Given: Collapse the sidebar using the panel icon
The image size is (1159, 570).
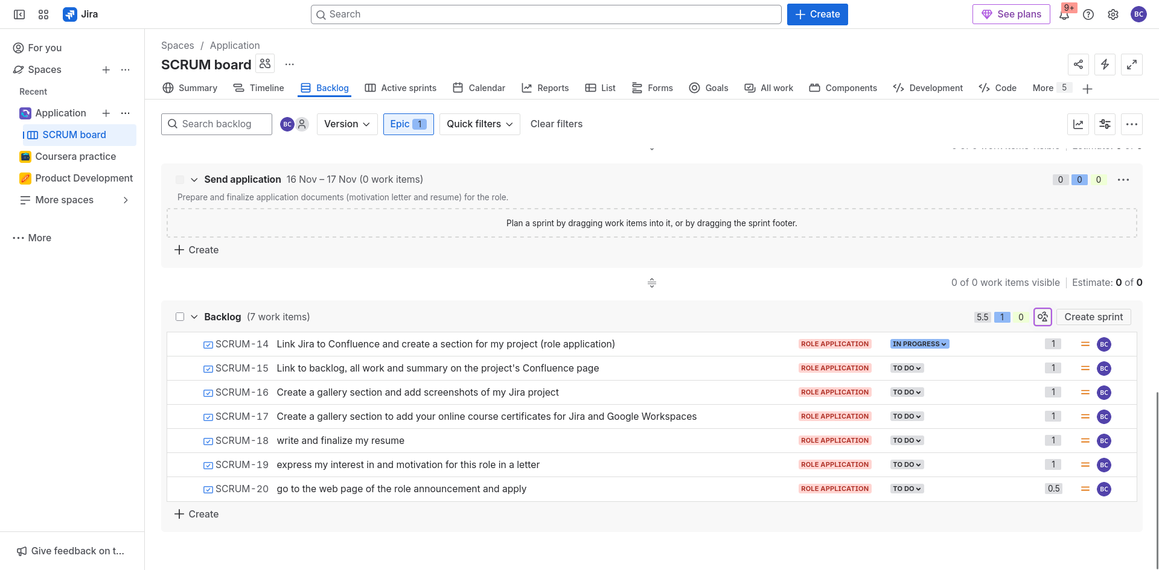Looking at the screenshot, I should coord(19,14).
